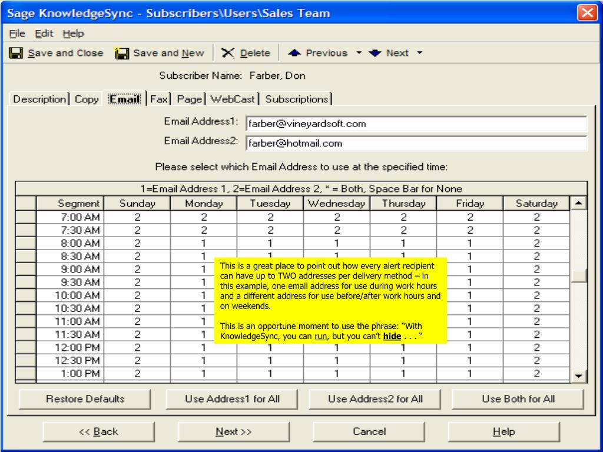
Task: Close the Sage KnowledgeSync window
Action: 587,13
